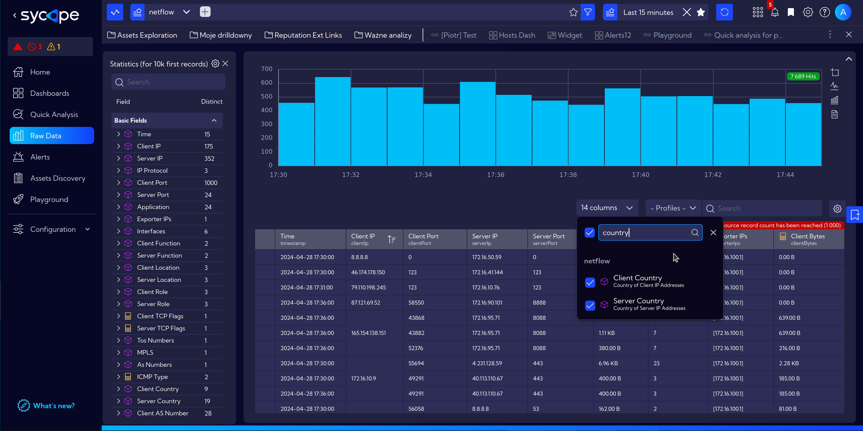Click the activity graph icon in the top toolbar
This screenshot has height=431, width=863.
point(115,12)
